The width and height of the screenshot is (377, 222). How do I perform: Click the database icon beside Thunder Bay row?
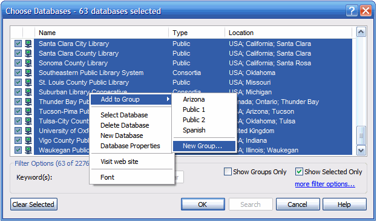(x=28, y=102)
